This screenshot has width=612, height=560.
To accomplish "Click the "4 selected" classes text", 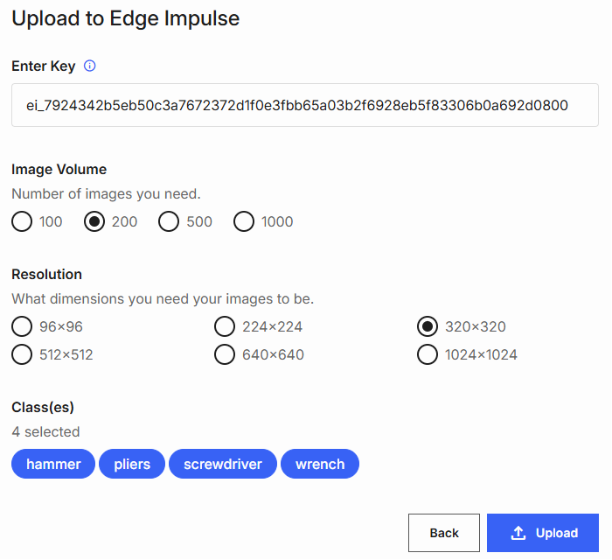I will [x=45, y=431].
